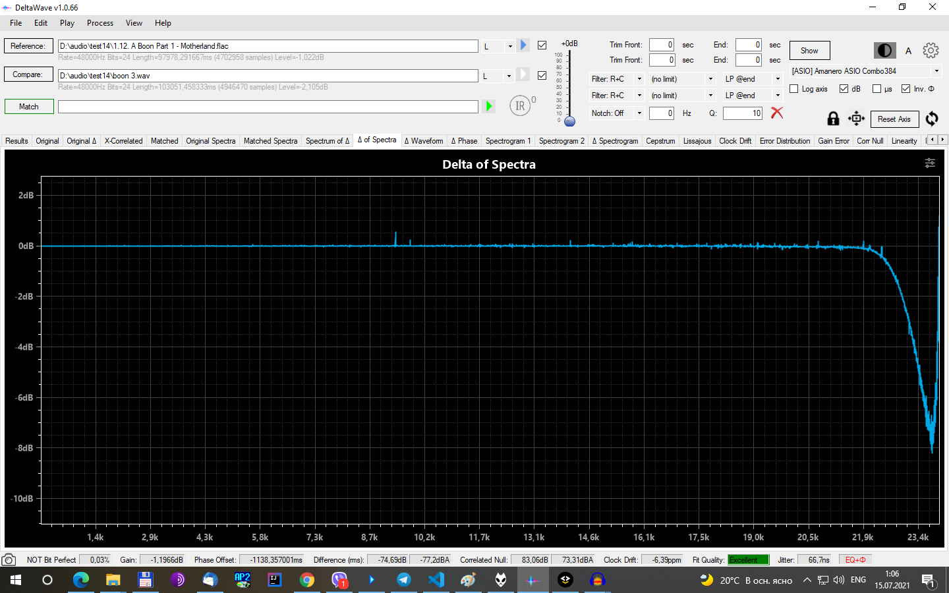949x593 pixels.
Task: Open chart options sliders icon
Action: (930, 163)
